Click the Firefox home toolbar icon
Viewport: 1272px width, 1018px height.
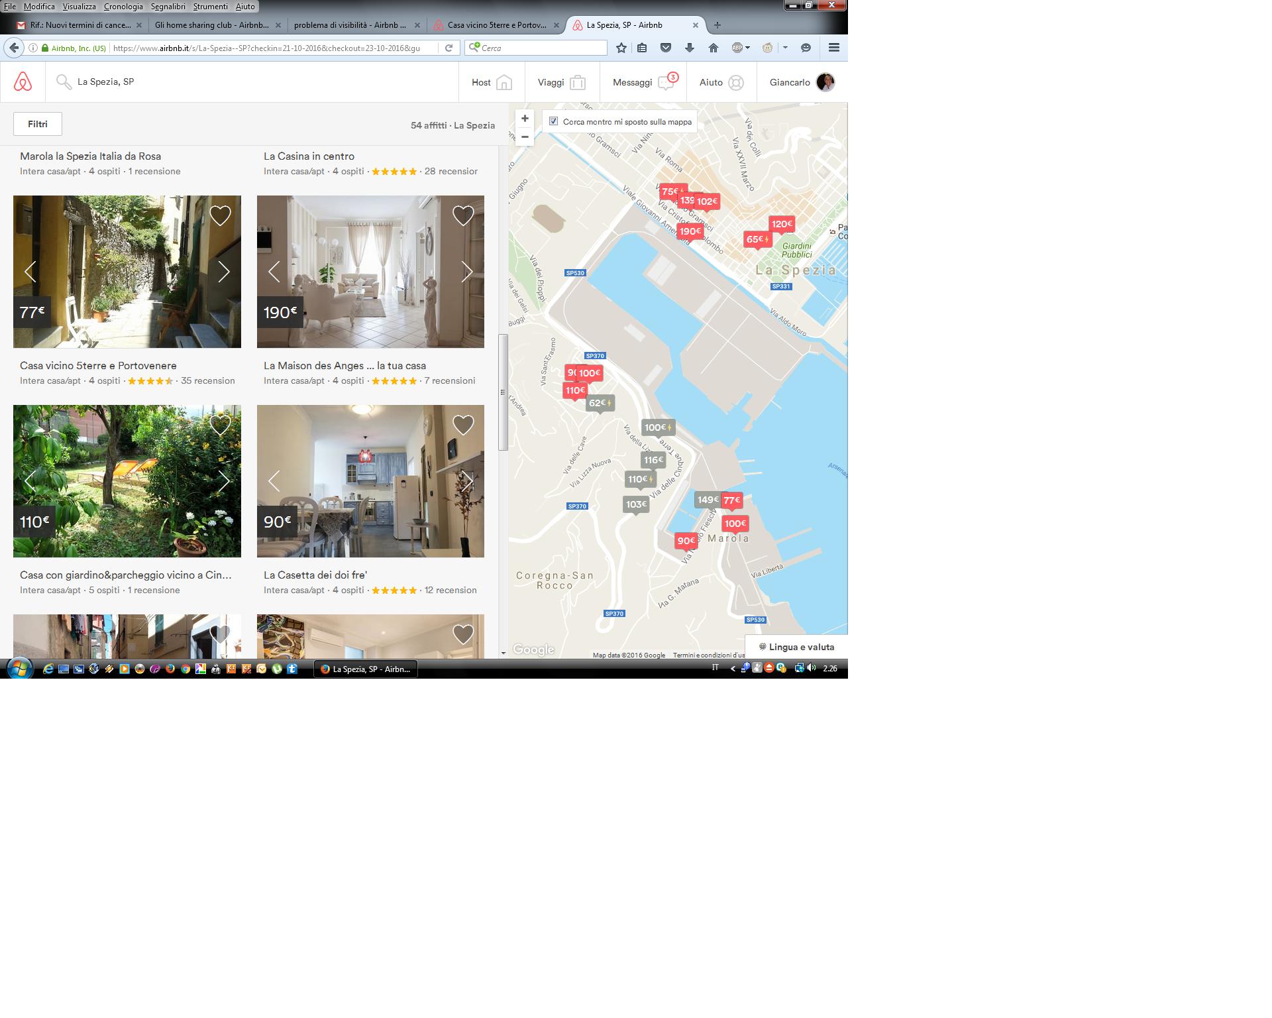point(714,48)
